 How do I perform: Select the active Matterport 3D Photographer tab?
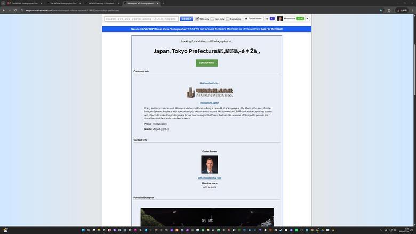[141, 3]
